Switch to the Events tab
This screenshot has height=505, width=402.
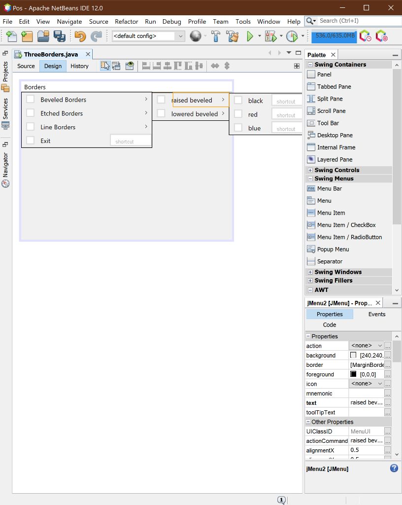[x=377, y=314]
